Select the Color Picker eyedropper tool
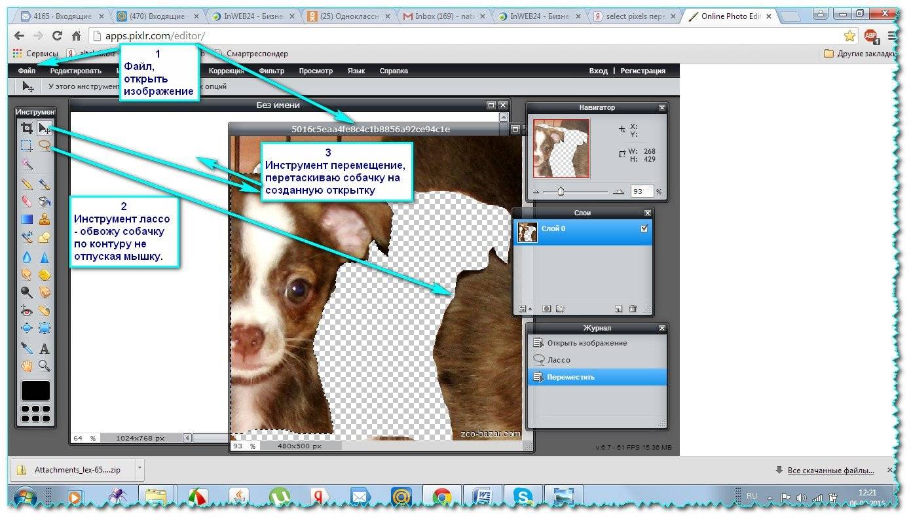The height and width of the screenshot is (519, 911). (27, 349)
